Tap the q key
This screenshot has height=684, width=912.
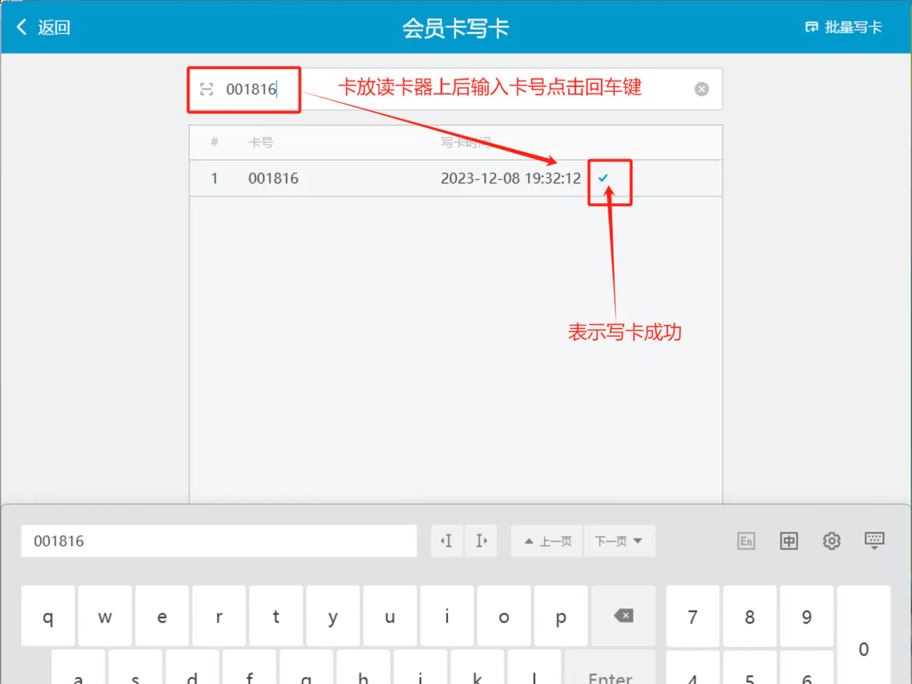coord(48,616)
